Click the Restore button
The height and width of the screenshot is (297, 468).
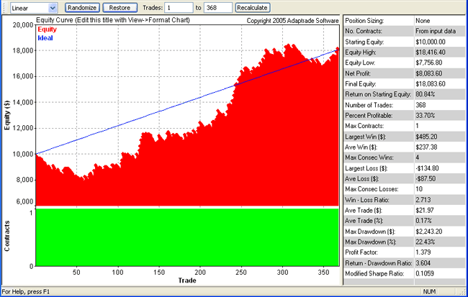click(x=120, y=8)
